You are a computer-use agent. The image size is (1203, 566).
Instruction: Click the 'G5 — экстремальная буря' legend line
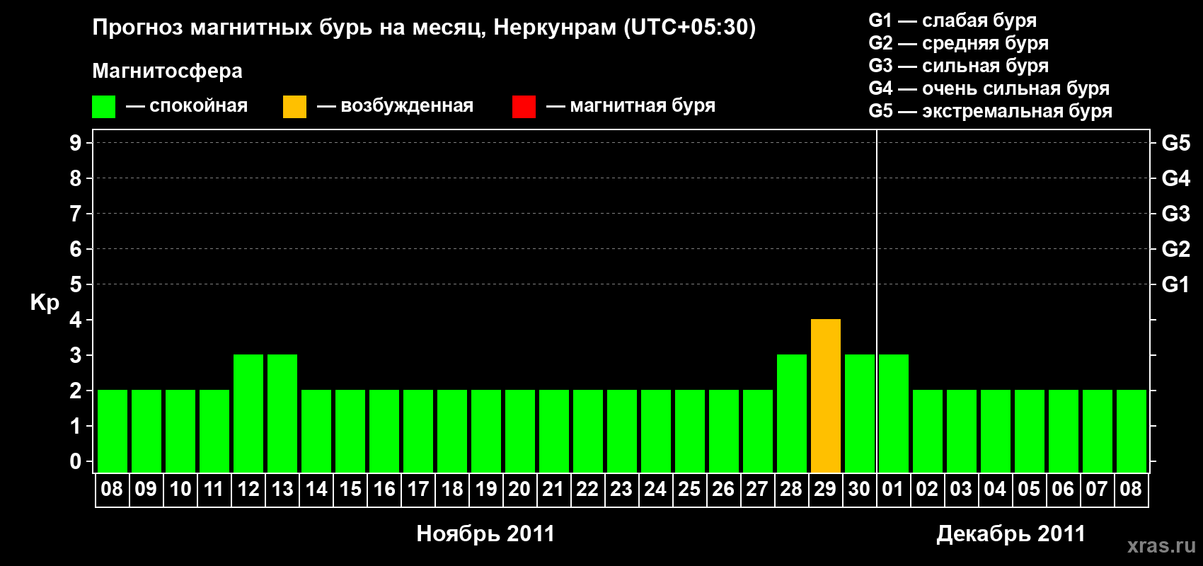click(990, 111)
